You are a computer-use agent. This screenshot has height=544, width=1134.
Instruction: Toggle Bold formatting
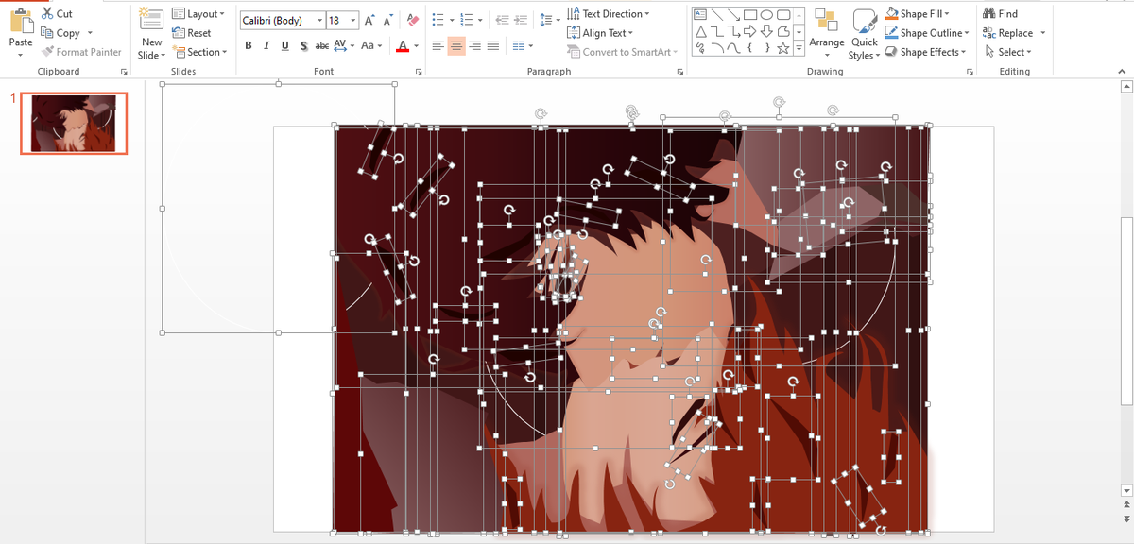click(249, 46)
